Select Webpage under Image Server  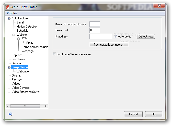pos(22,71)
